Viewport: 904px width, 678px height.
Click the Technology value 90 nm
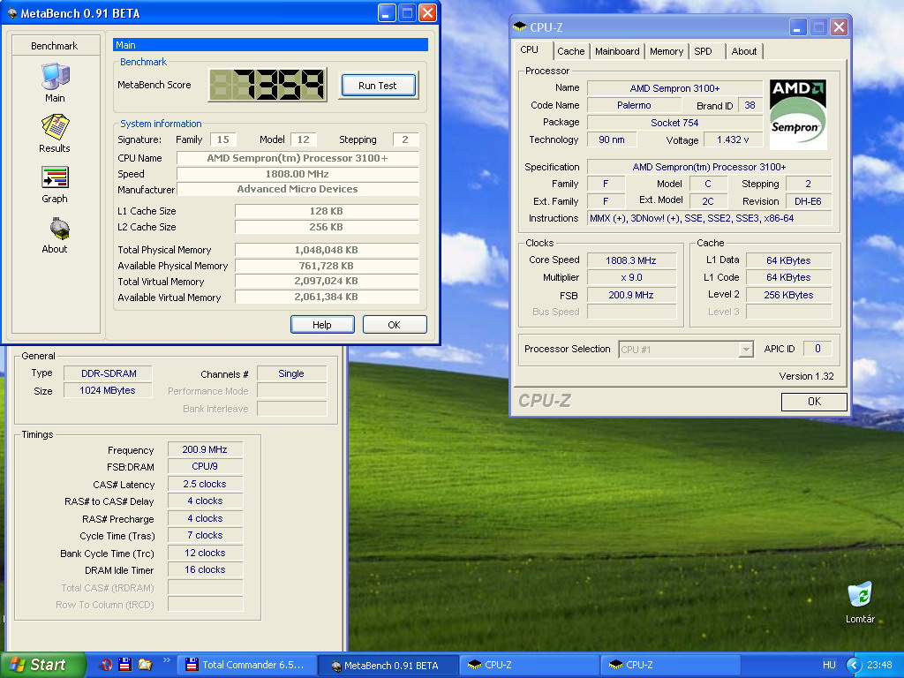pos(612,139)
